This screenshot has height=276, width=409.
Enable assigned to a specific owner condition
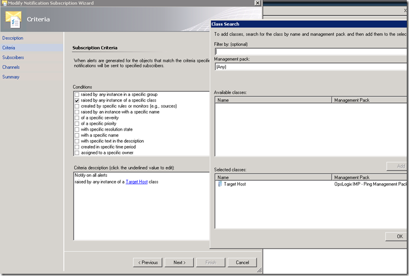pos(77,153)
